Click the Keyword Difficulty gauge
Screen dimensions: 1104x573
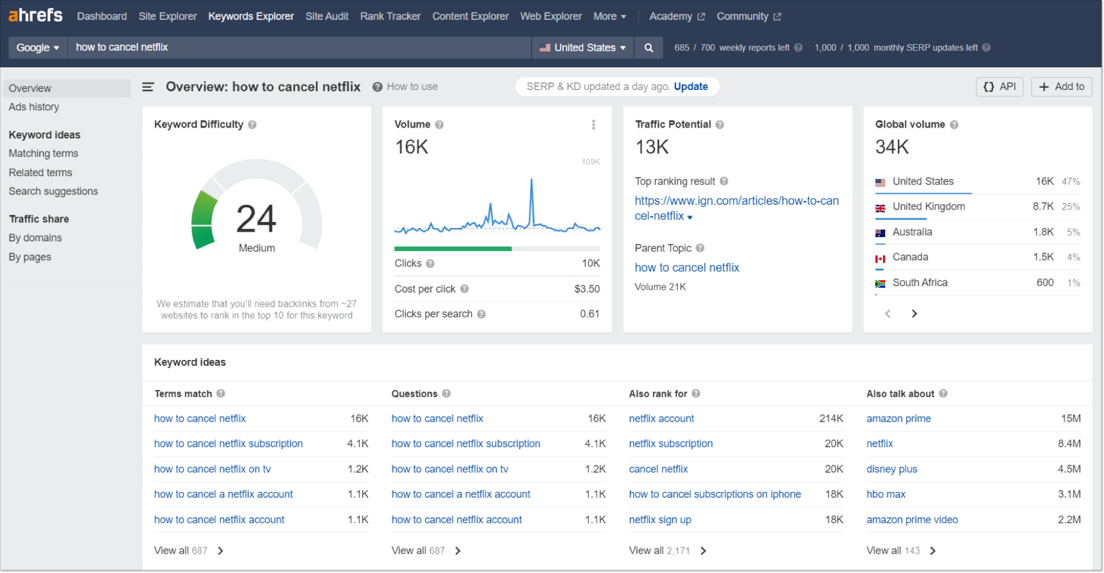[x=257, y=205]
